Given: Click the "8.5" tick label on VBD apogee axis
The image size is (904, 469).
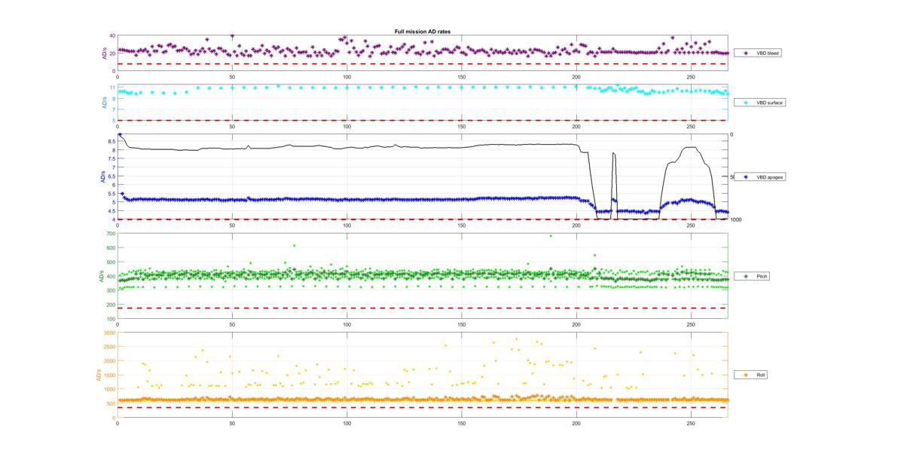Looking at the screenshot, I should [x=111, y=142].
